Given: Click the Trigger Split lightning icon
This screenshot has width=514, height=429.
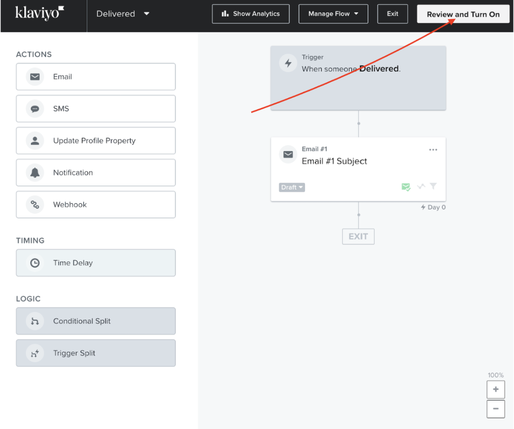Looking at the screenshot, I should (35, 353).
